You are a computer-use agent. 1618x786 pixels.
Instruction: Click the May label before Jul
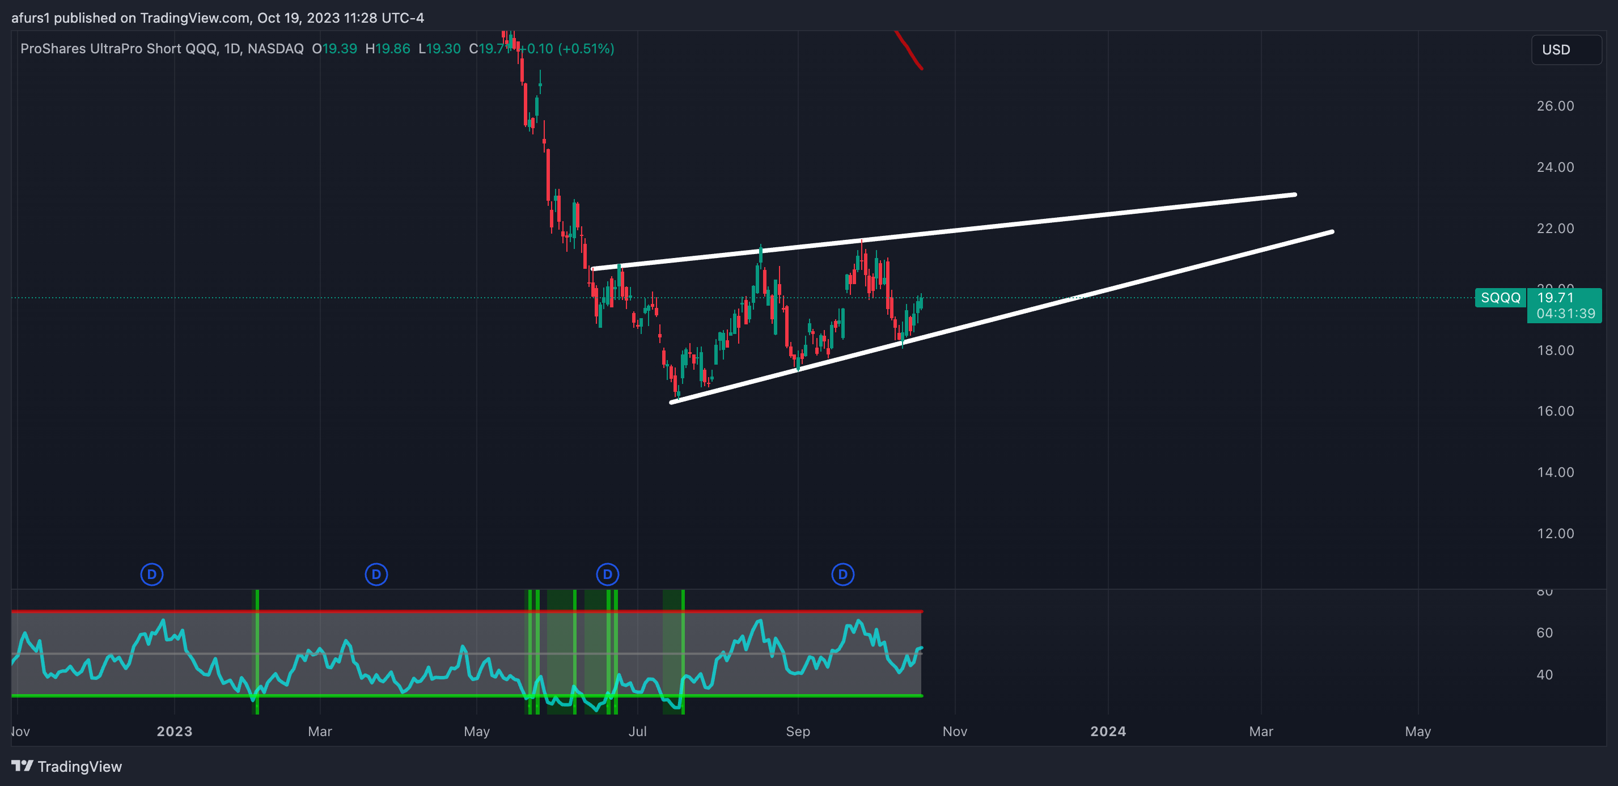477,732
